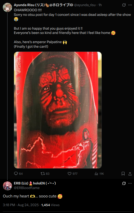Click the @ERBloodflame handle

click(x=27, y=188)
